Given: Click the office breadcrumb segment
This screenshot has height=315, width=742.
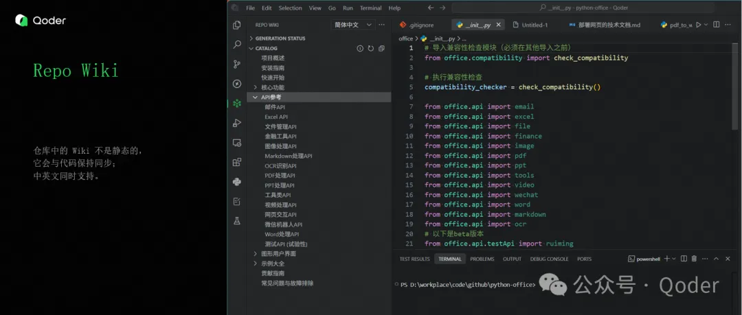Looking at the screenshot, I should [405, 39].
